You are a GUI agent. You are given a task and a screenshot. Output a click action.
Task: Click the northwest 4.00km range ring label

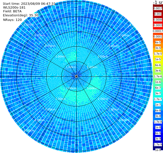click(x=39, y=35)
